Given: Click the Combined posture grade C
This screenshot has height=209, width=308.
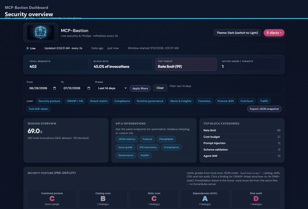Looking at the screenshot, I should click(x=52, y=199).
